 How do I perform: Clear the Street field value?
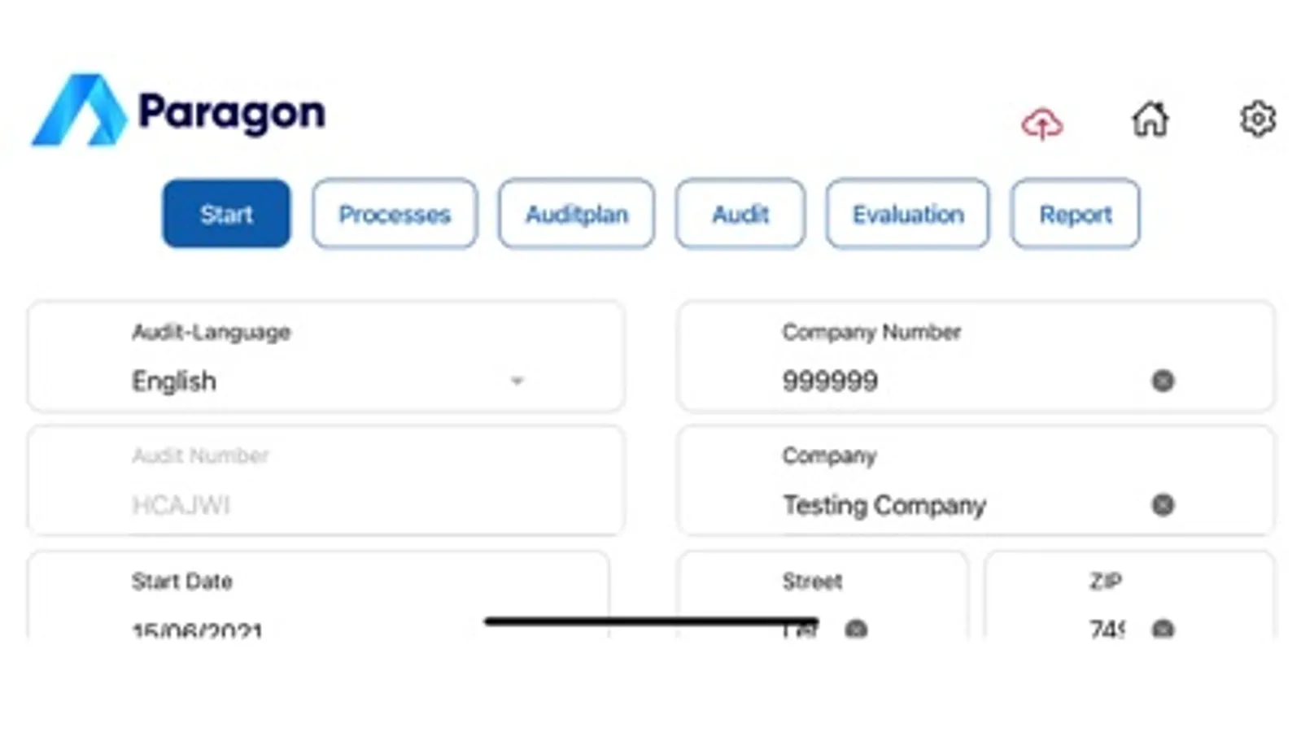(x=855, y=629)
